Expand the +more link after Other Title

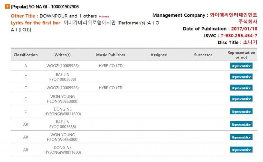pos(104,16)
